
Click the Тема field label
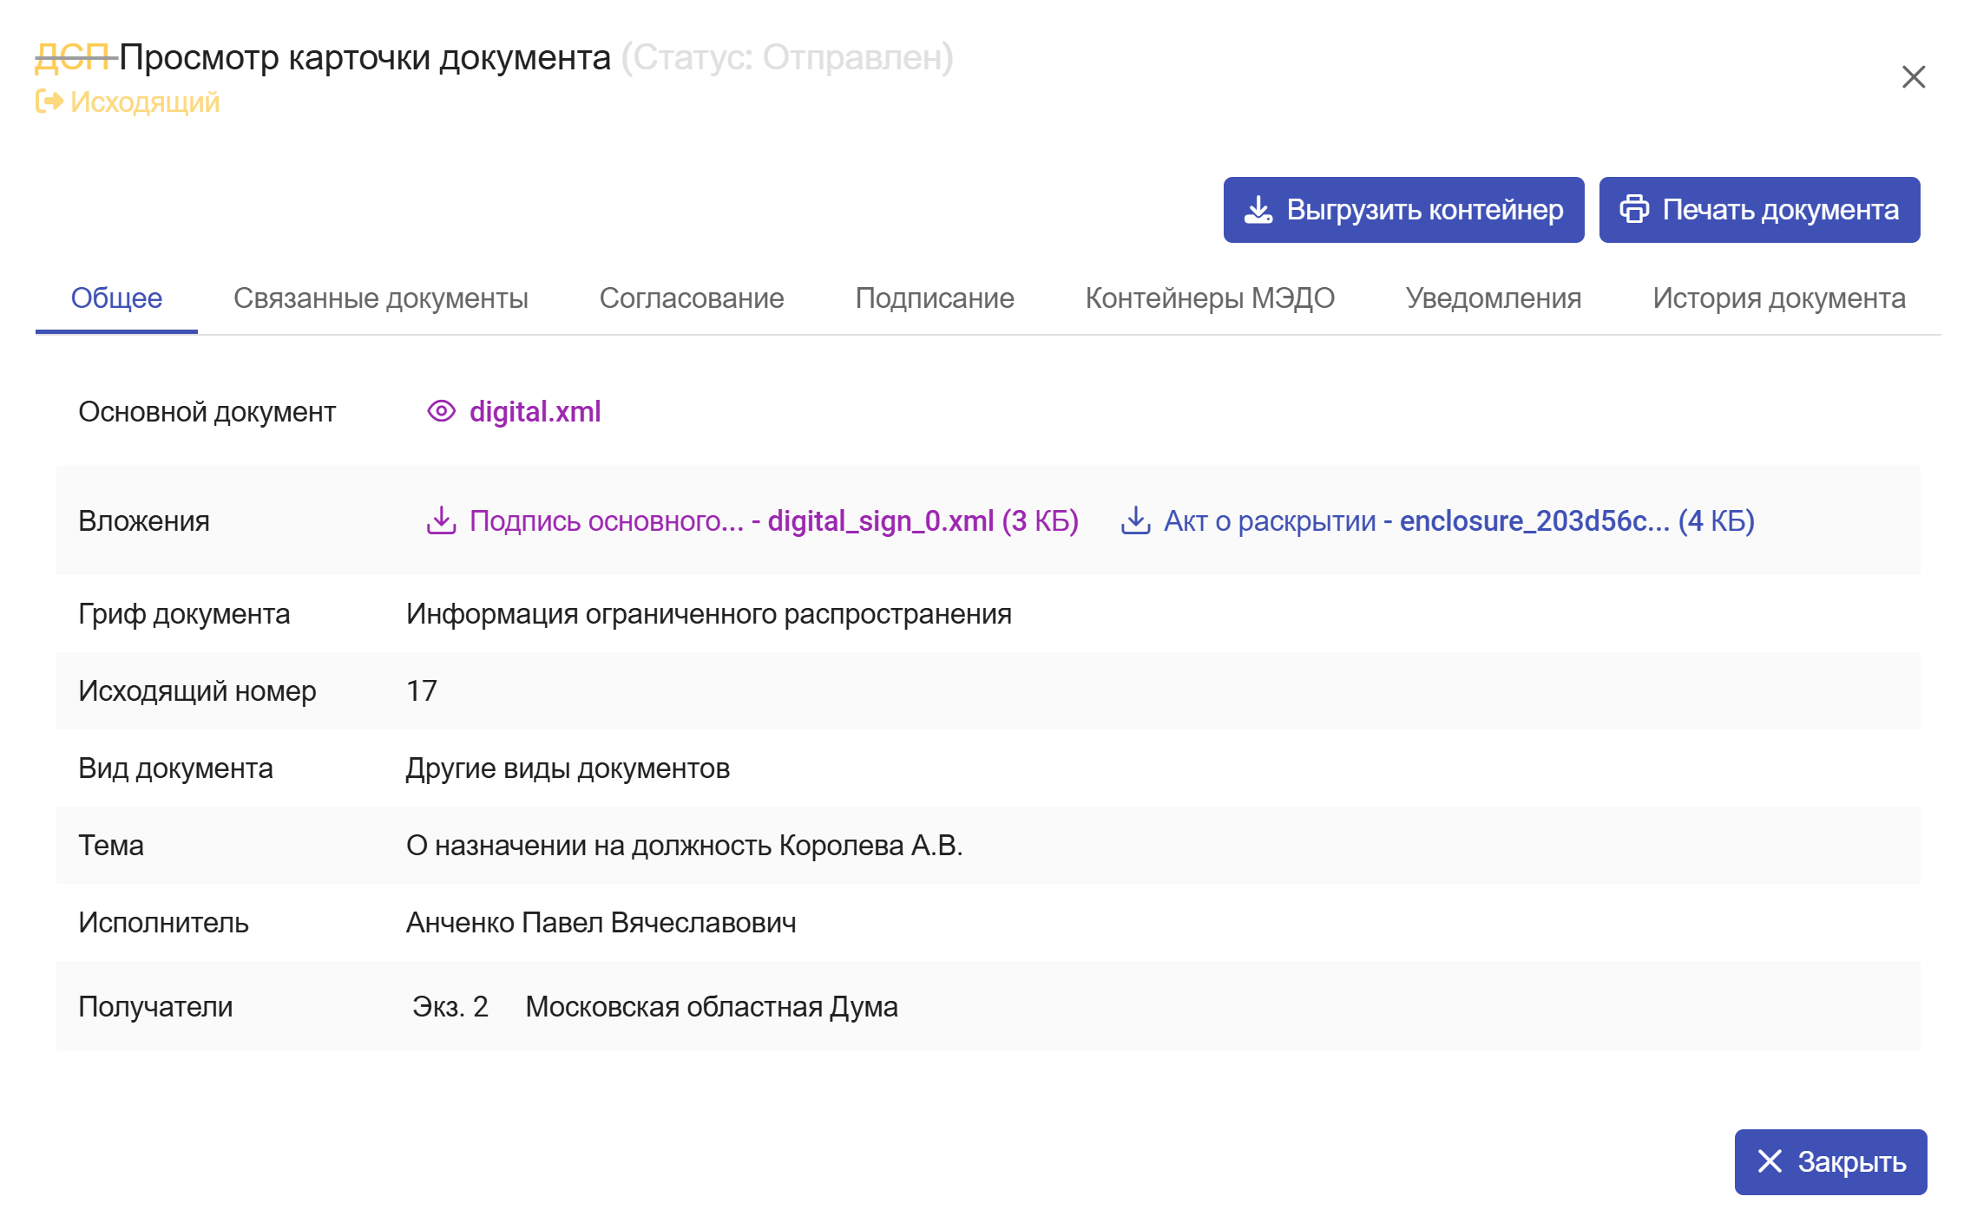pyautogui.click(x=111, y=846)
